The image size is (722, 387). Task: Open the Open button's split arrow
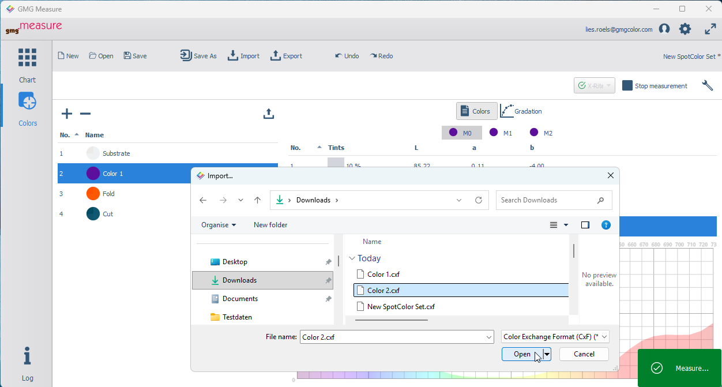tap(547, 354)
